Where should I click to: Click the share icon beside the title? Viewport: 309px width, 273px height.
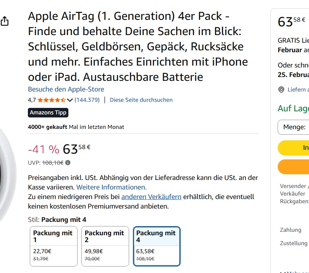pos(4,21)
